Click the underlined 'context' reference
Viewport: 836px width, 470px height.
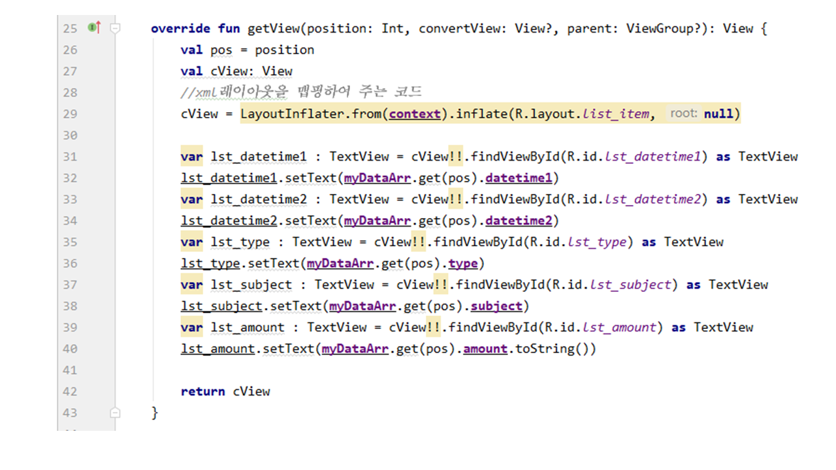click(415, 114)
